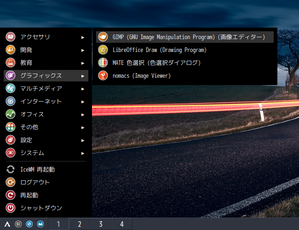Select the インターネット menu label

point(41,101)
